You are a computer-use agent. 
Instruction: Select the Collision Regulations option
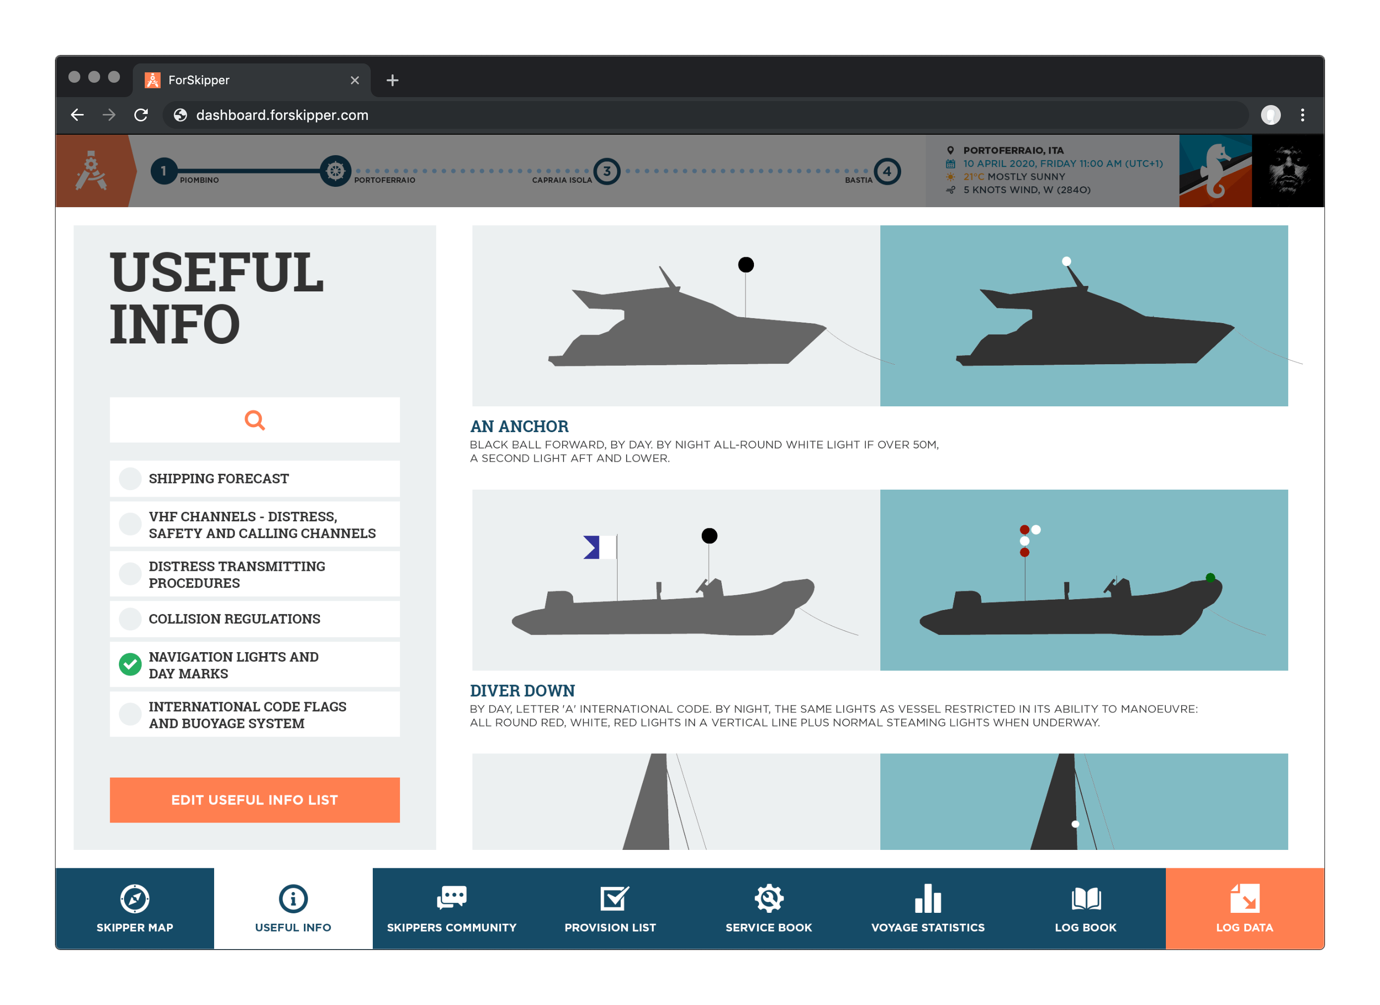(130, 618)
